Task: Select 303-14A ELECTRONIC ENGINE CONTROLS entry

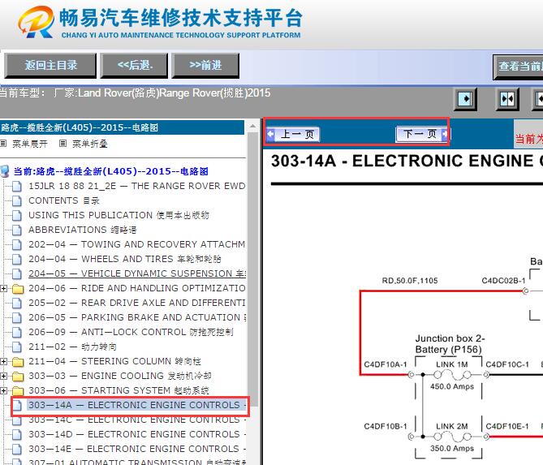Action: (137, 405)
